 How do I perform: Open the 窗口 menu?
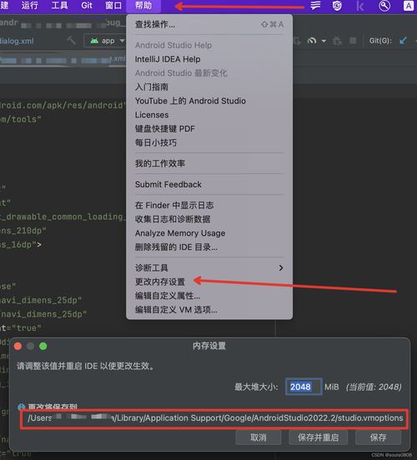(x=113, y=5)
